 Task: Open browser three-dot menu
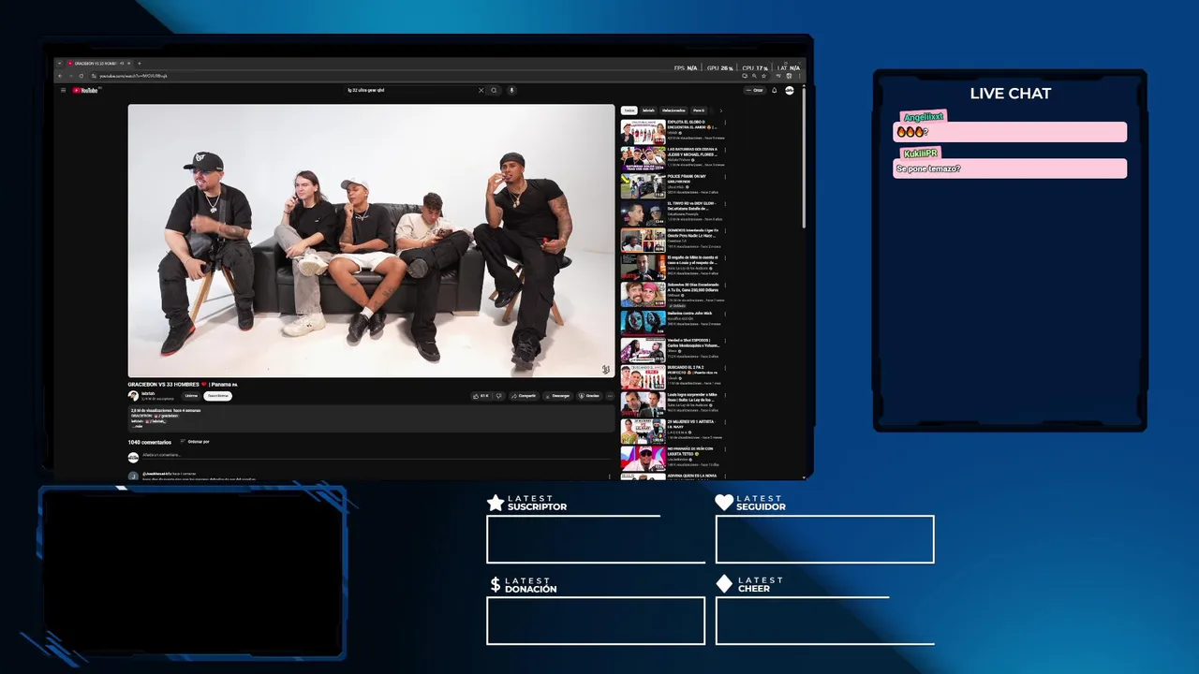[799, 76]
